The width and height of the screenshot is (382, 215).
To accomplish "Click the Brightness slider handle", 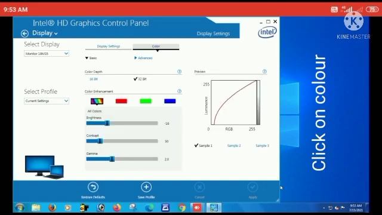I will click(107, 124).
